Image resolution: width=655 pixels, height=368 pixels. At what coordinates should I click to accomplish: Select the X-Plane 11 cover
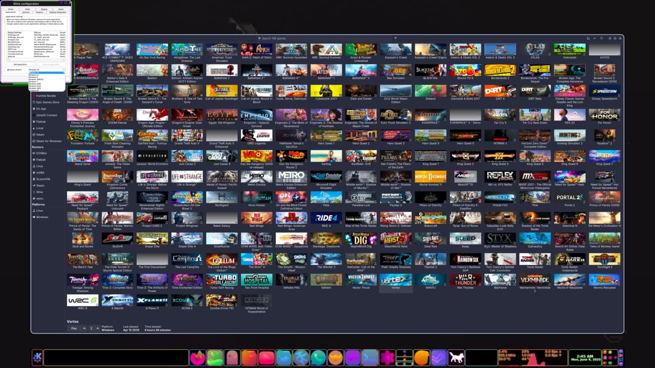tap(152, 300)
